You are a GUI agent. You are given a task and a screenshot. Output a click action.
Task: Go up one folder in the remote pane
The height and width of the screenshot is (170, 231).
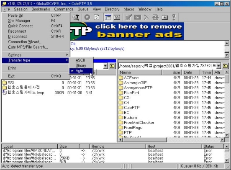[225, 66]
